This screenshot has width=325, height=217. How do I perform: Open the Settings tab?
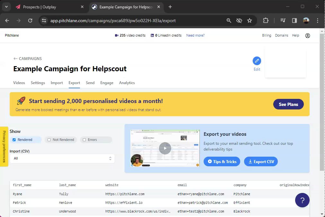(38, 83)
